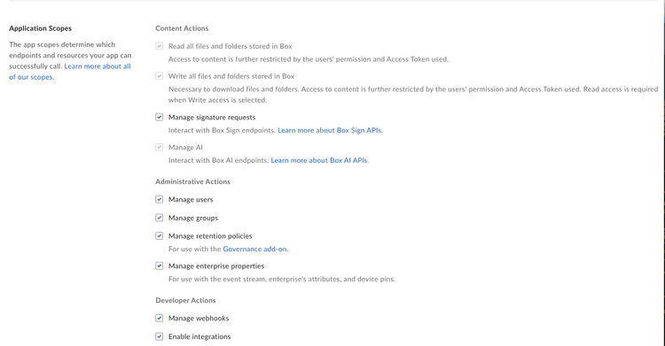
Task: Click the Manage retention policies label
Action: tap(210, 236)
